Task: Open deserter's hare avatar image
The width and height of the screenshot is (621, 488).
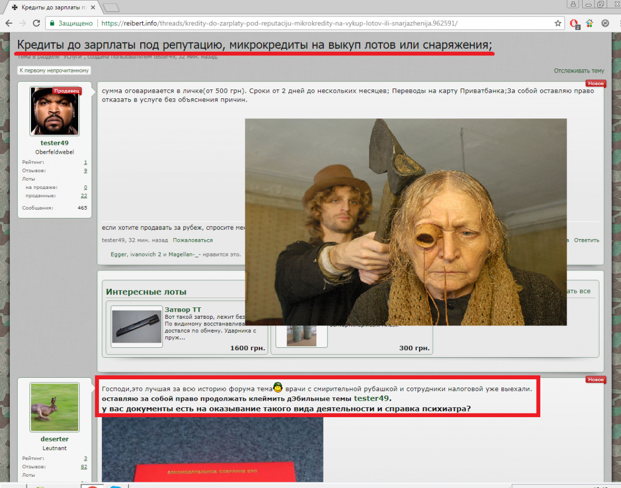Action: coord(55,407)
